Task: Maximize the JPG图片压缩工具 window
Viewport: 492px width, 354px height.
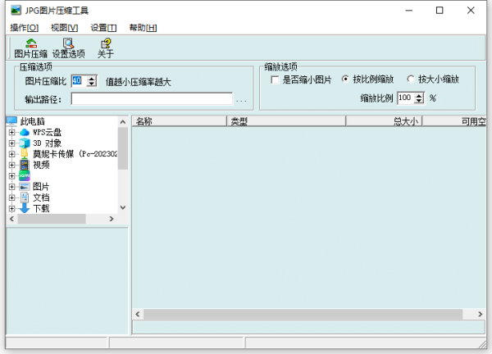Action: click(440, 11)
